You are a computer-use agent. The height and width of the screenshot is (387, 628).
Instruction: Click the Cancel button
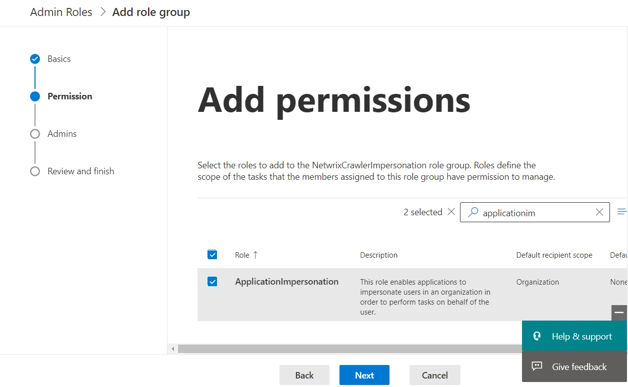[x=435, y=375]
